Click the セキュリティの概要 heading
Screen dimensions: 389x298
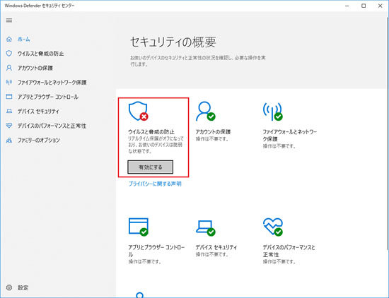pyautogui.click(x=173, y=42)
